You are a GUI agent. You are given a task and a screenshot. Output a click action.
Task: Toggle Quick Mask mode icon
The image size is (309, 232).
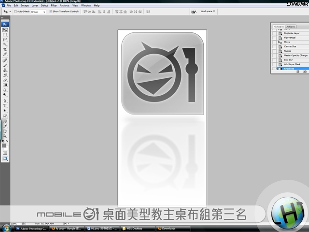coord(5,153)
